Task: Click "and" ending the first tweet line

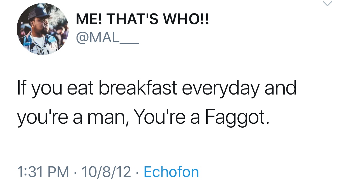Action: pyautogui.click(x=280, y=88)
